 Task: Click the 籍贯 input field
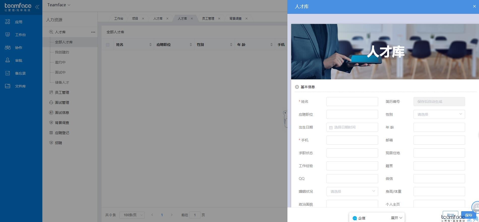click(x=439, y=166)
